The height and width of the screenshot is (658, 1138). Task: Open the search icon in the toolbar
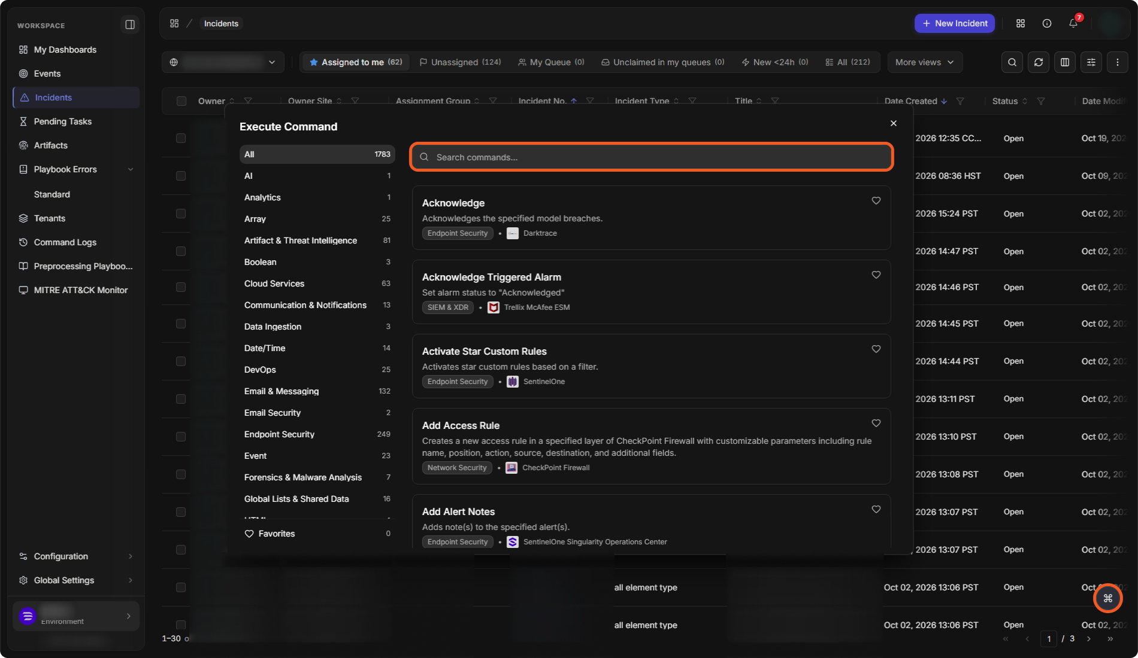pyautogui.click(x=1012, y=62)
